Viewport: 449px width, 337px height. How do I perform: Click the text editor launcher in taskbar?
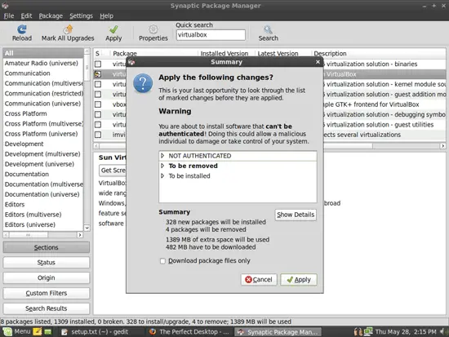[38, 332]
